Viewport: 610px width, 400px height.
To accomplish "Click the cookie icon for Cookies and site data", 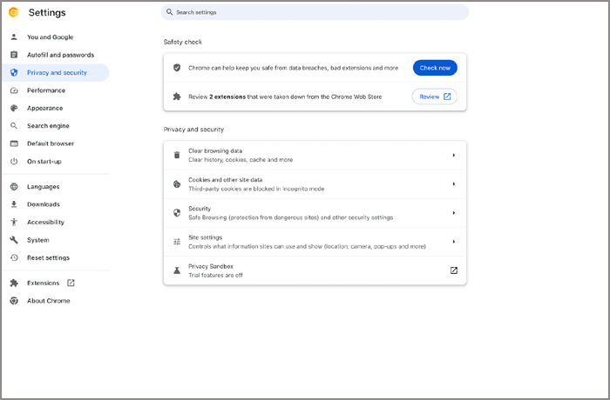I will 177,184.
